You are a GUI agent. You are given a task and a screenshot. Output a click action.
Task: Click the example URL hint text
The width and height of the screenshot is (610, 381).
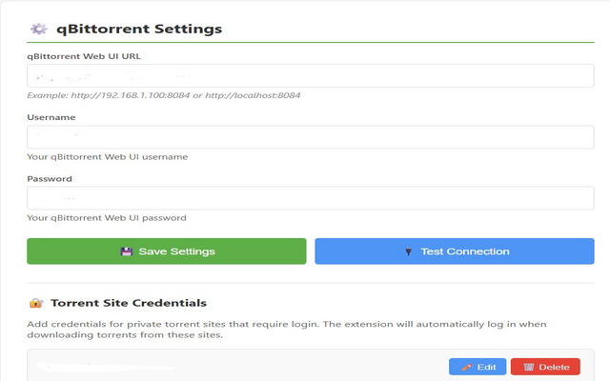pos(163,95)
